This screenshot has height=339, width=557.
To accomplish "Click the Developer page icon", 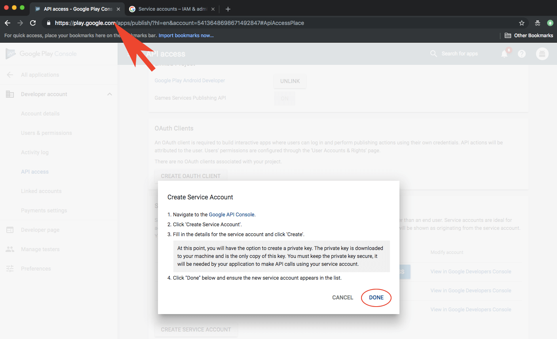I will [x=10, y=230].
